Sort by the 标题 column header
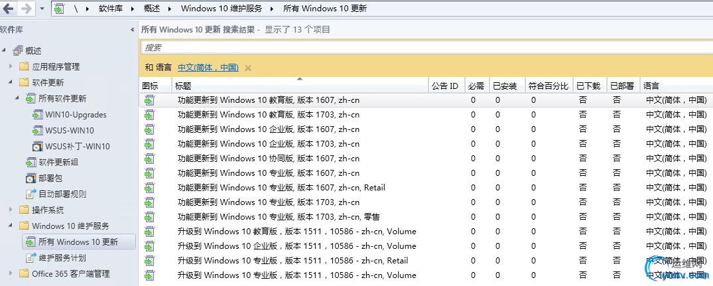This screenshot has height=286, width=713. [300, 86]
